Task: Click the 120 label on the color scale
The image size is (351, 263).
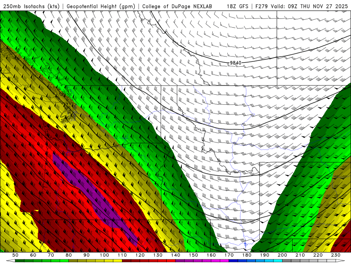Action: pos(140,255)
